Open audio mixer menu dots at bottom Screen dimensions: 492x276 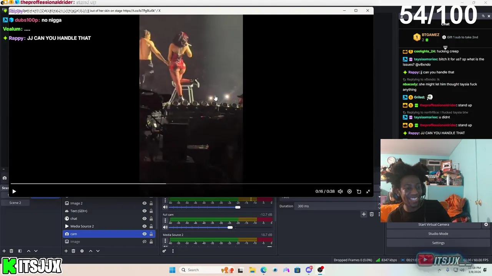173,251
